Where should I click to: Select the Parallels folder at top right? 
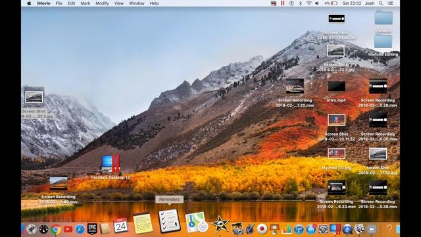(384, 22)
